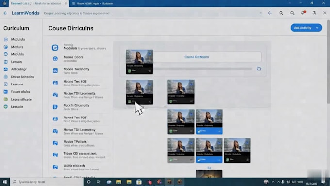Click the Couse Dictboim field
The image size is (330, 186).
(207, 57)
